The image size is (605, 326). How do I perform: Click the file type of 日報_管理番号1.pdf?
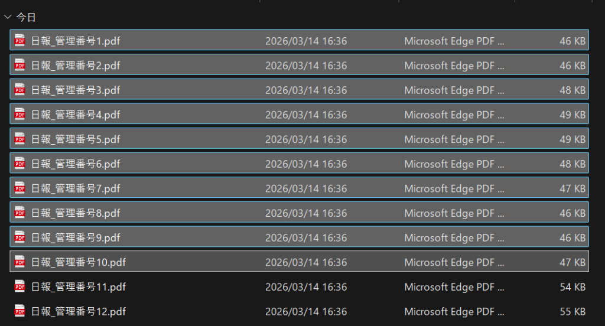(x=454, y=41)
